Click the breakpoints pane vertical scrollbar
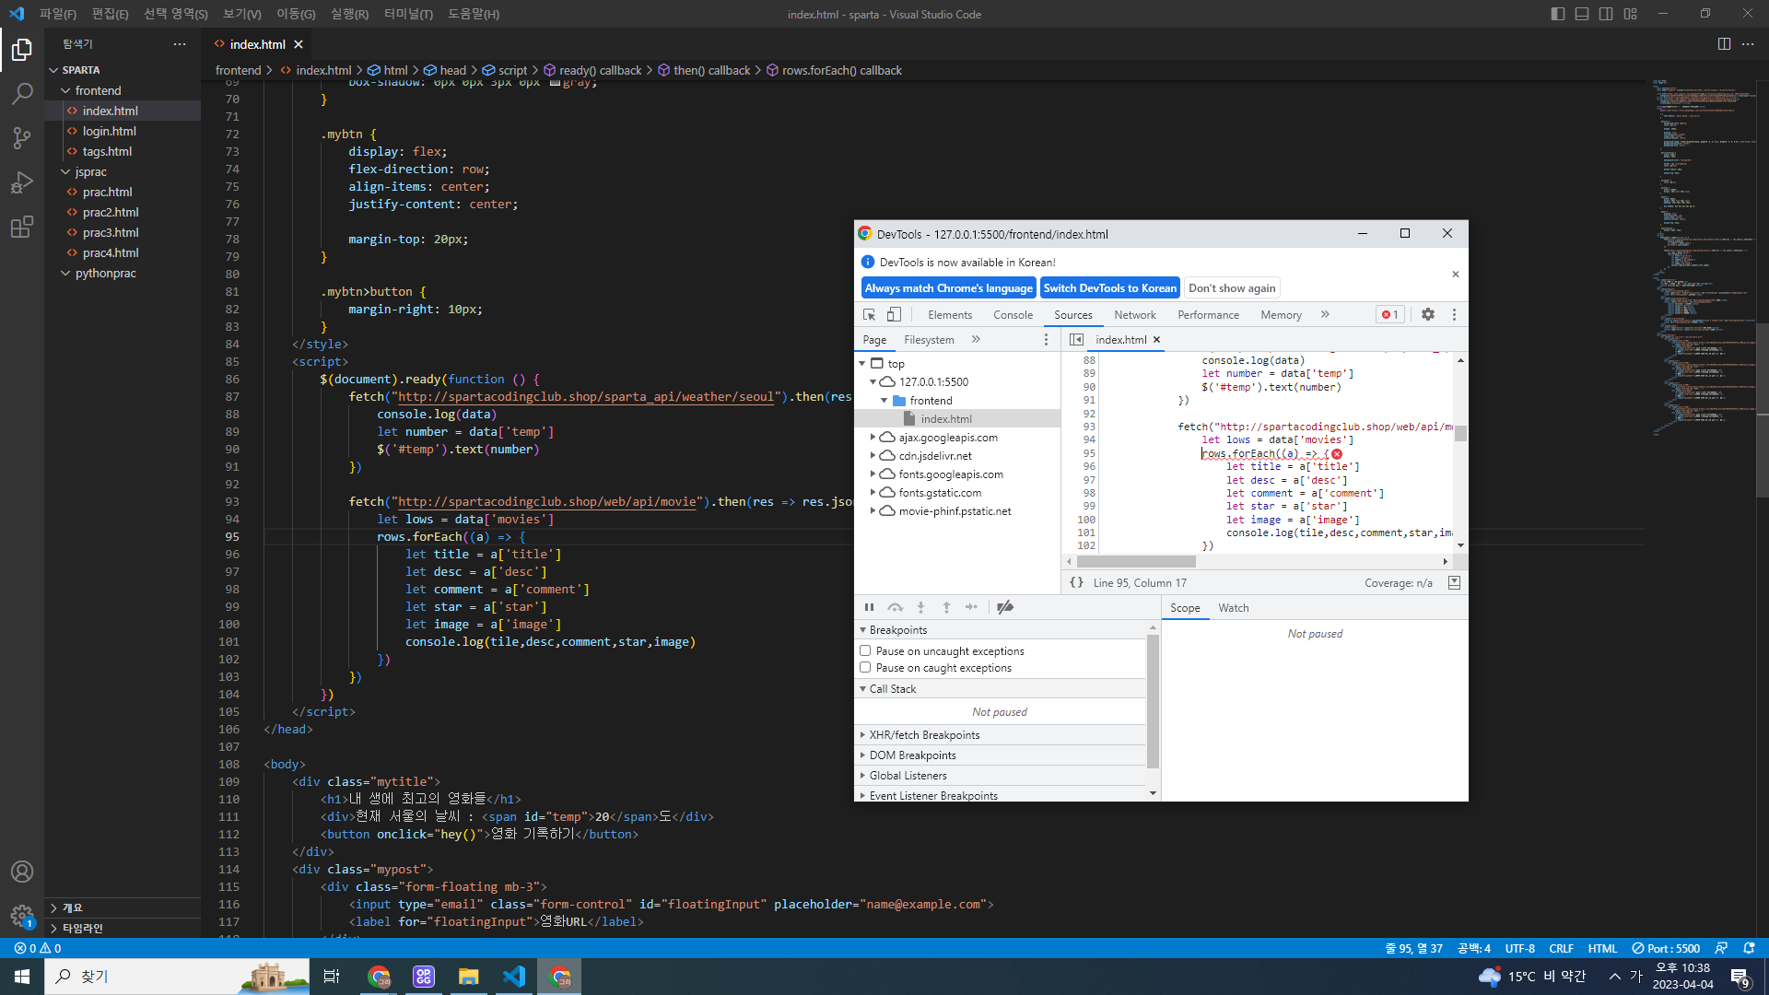 (x=1153, y=702)
